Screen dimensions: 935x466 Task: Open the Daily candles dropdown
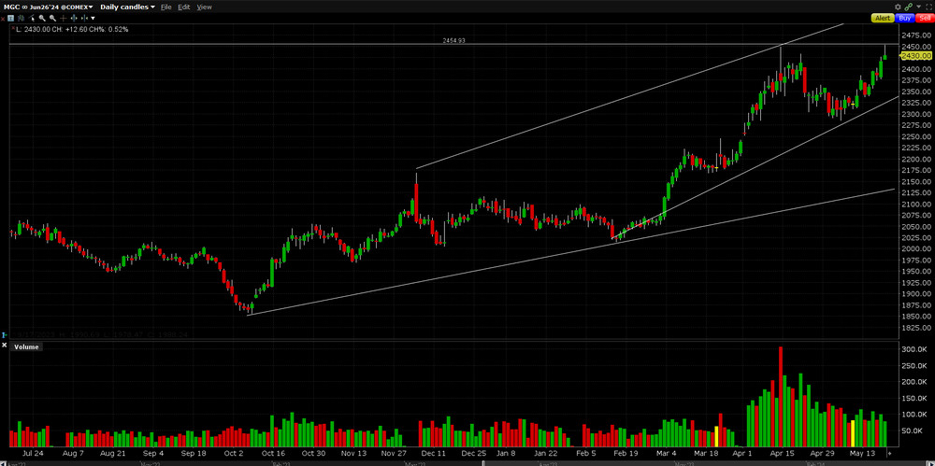click(x=124, y=7)
